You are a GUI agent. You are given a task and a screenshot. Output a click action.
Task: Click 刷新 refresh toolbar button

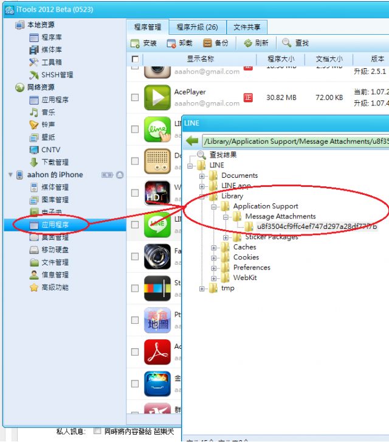click(x=256, y=43)
